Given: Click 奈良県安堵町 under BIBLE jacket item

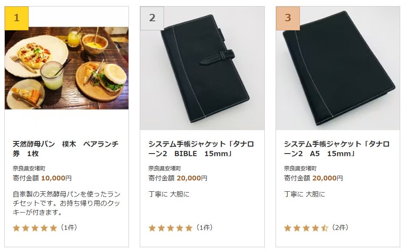Looking at the screenshot, I should pos(165,168).
